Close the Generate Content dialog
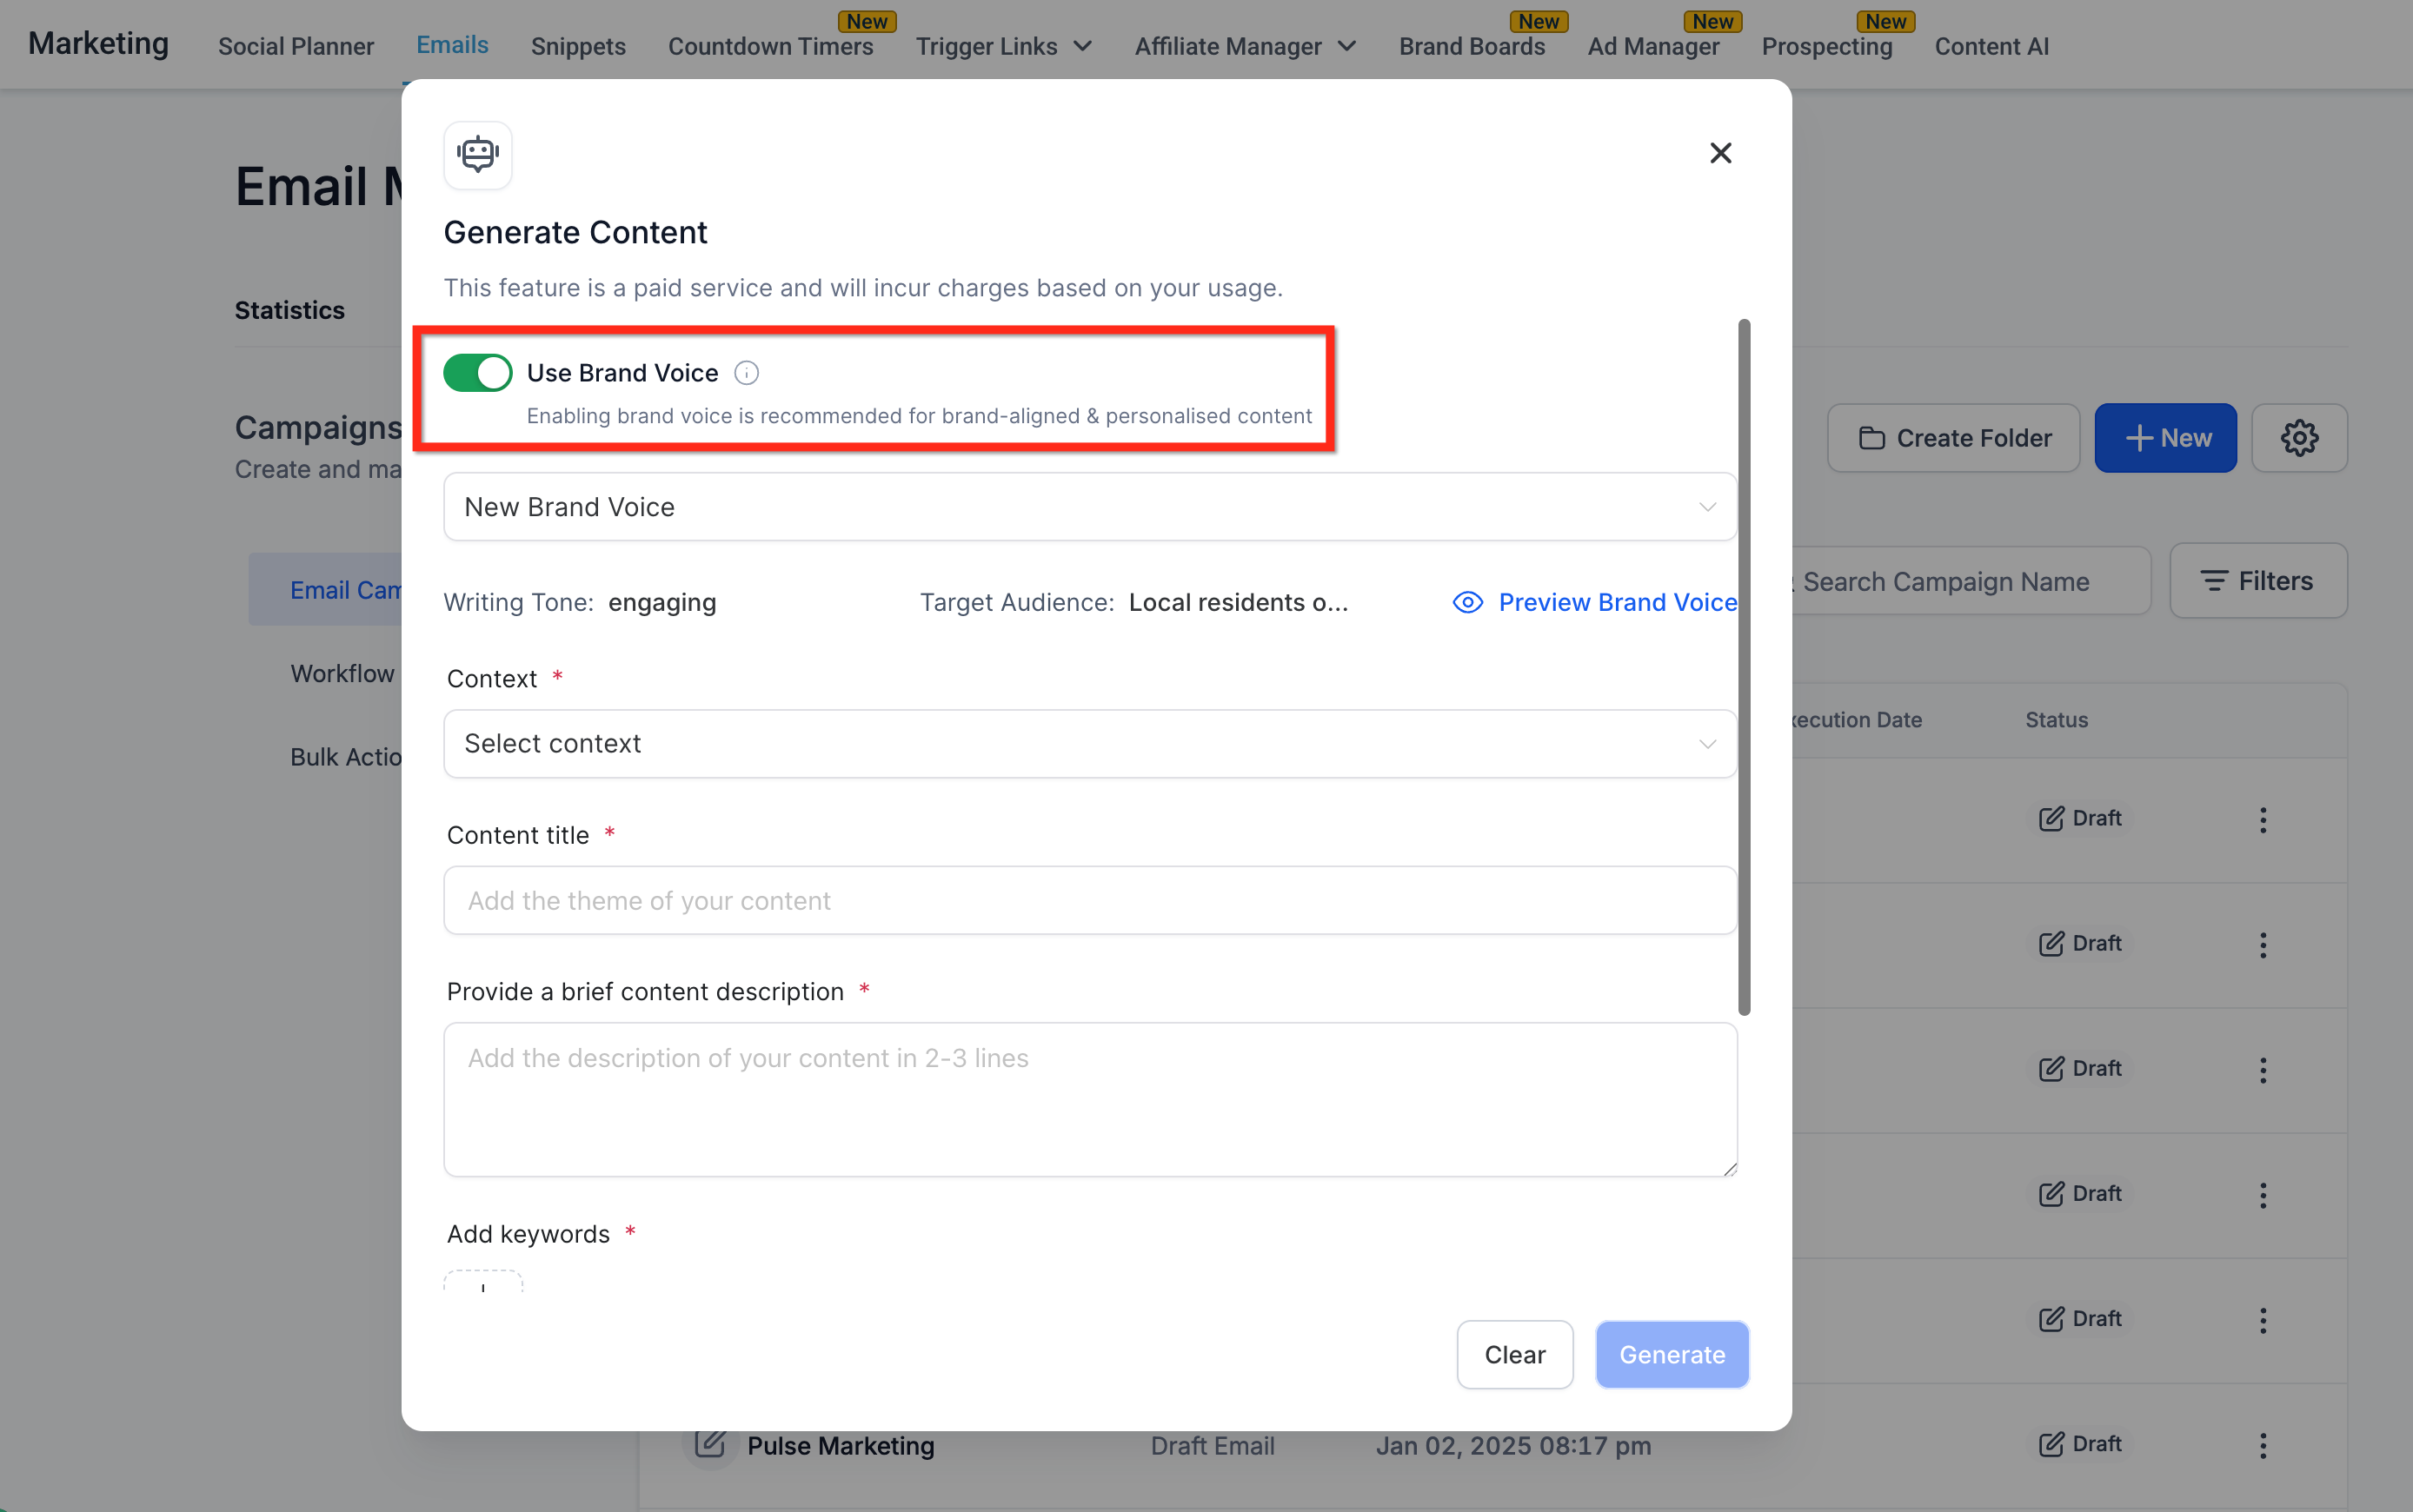 pyautogui.click(x=1720, y=153)
